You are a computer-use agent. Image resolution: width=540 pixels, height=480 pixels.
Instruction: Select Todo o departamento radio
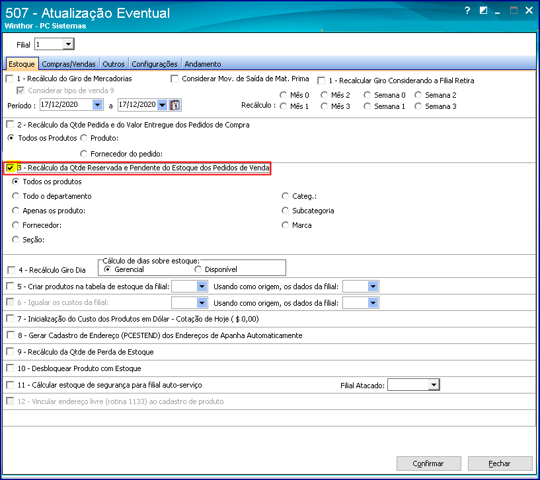click(x=15, y=196)
